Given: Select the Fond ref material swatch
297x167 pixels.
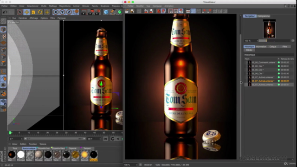Looking at the screenshot, I should (94, 156).
